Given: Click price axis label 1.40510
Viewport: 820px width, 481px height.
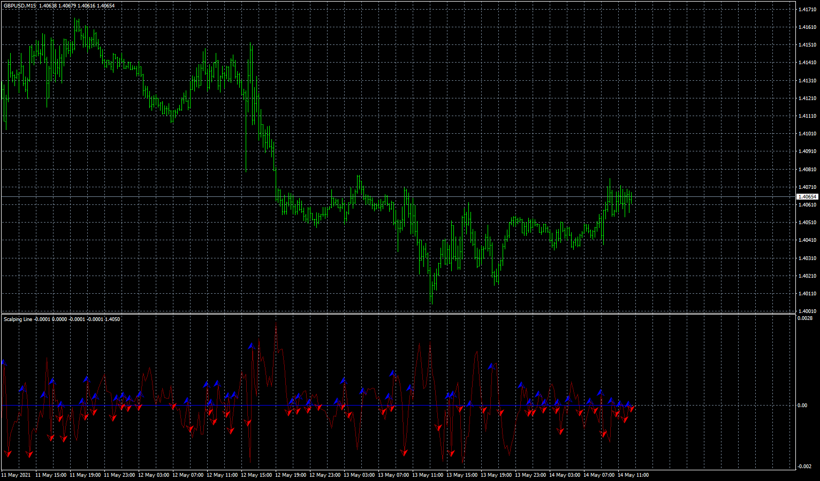Looking at the screenshot, I should tap(807, 223).
